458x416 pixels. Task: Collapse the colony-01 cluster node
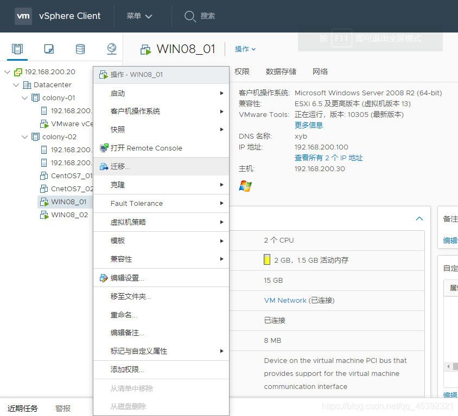pyautogui.click(x=25, y=98)
